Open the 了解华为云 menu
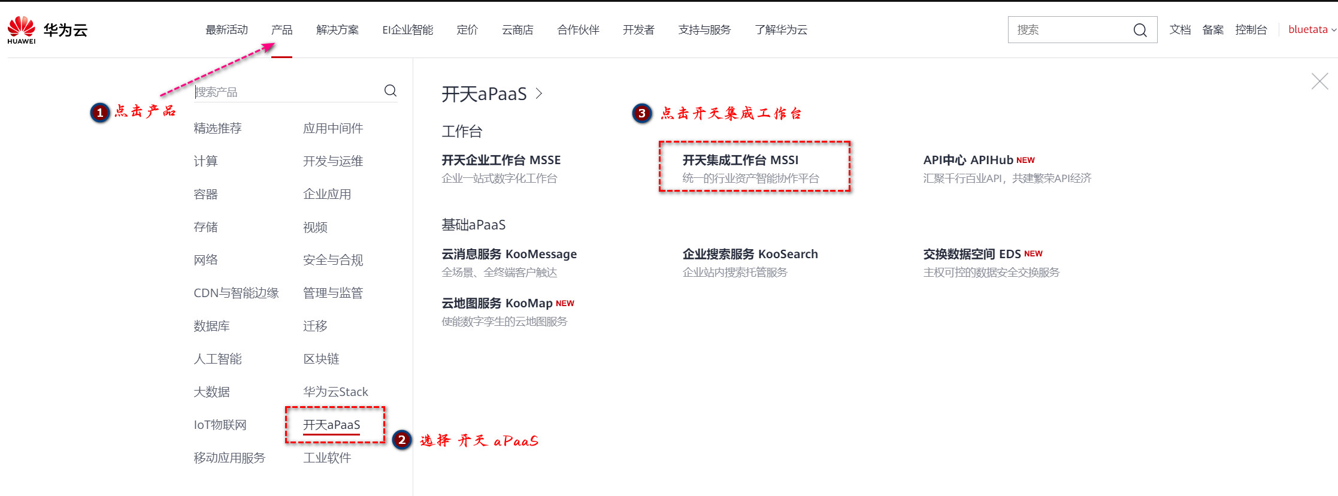The image size is (1338, 496). pyautogui.click(x=781, y=29)
